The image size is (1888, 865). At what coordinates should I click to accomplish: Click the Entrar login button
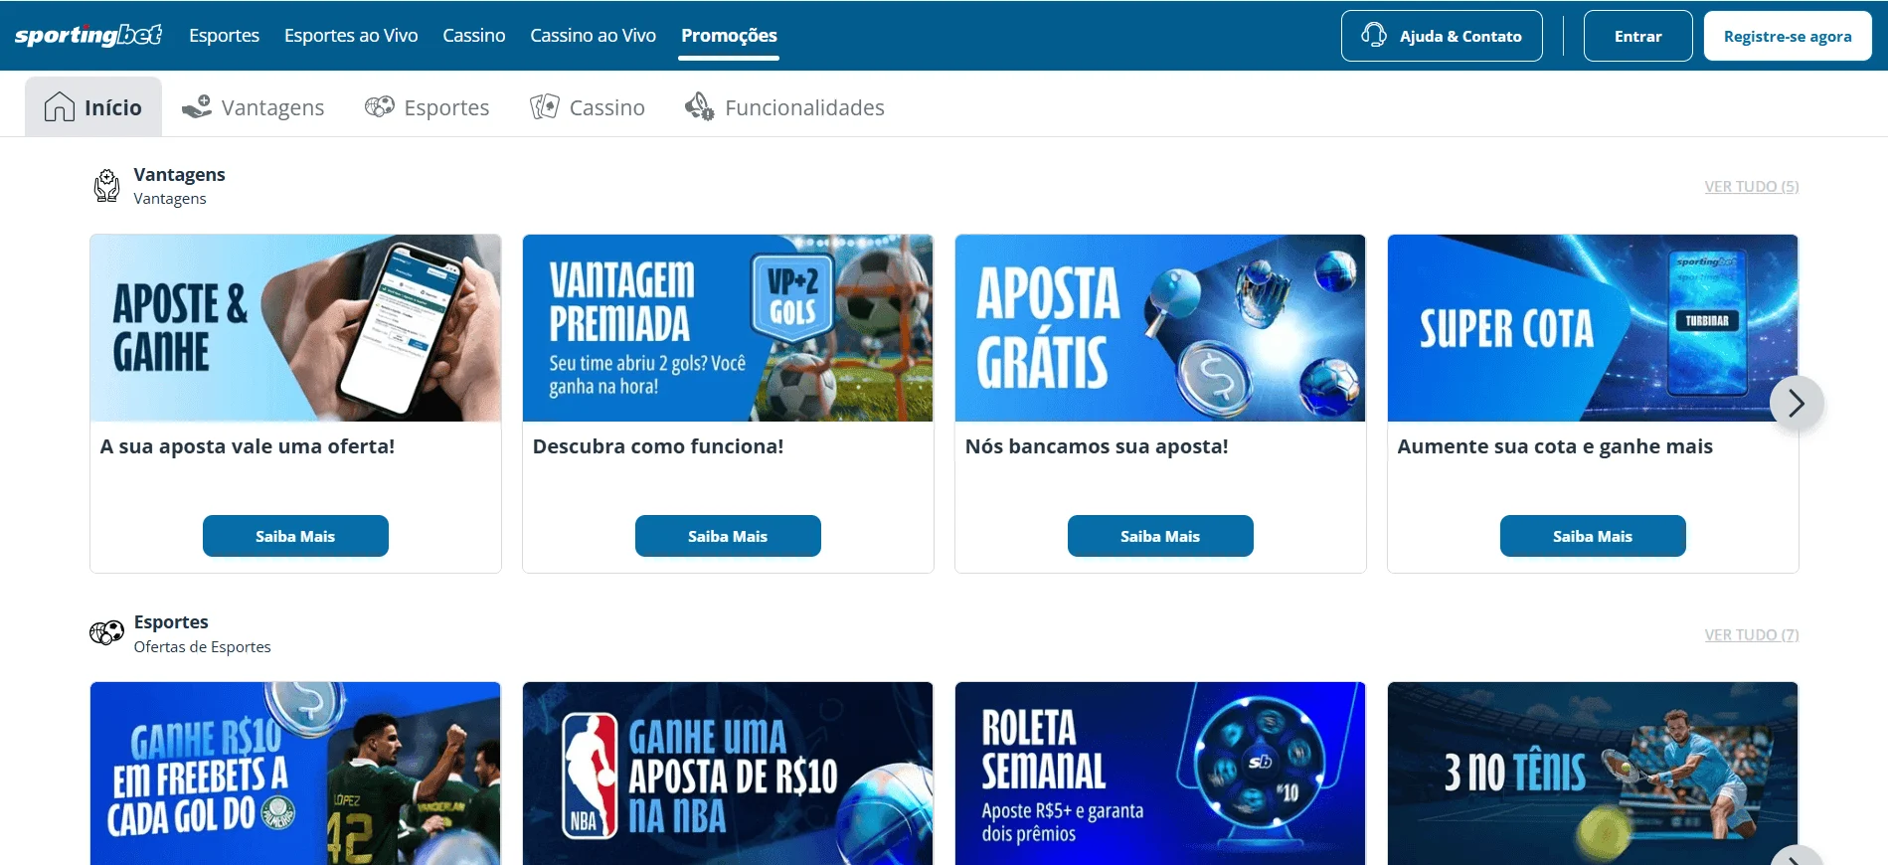tap(1637, 36)
